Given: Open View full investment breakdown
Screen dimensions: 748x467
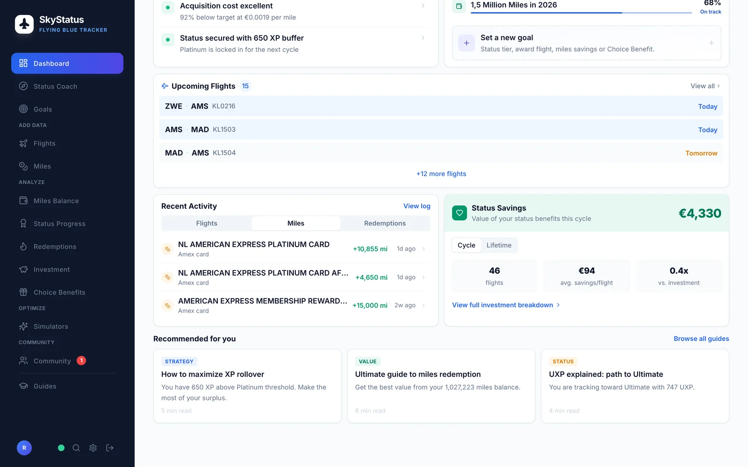Looking at the screenshot, I should tap(506, 305).
